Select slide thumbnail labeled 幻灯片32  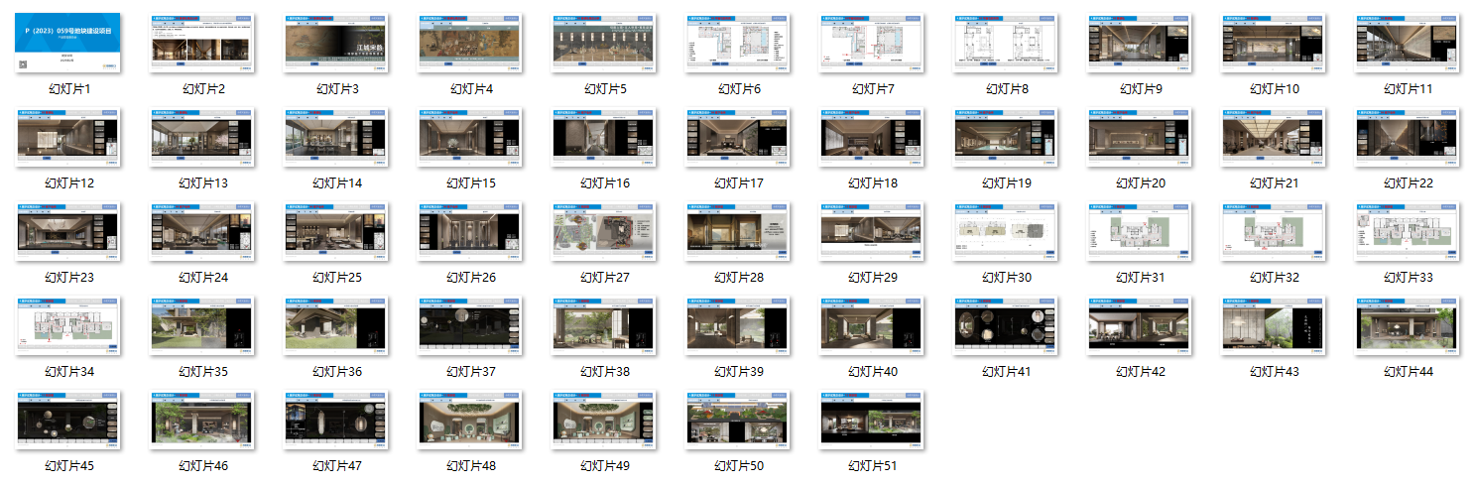1274,232
